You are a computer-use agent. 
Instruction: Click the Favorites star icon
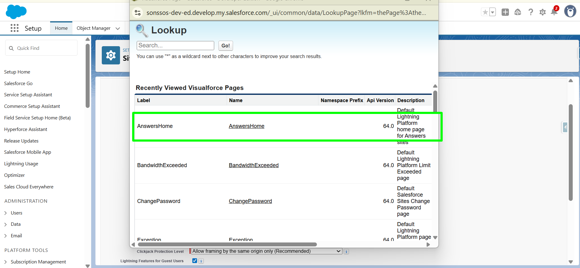click(485, 12)
